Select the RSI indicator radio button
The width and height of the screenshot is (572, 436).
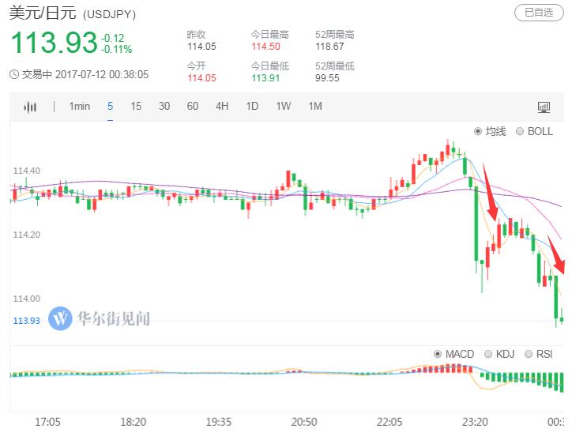pos(528,354)
